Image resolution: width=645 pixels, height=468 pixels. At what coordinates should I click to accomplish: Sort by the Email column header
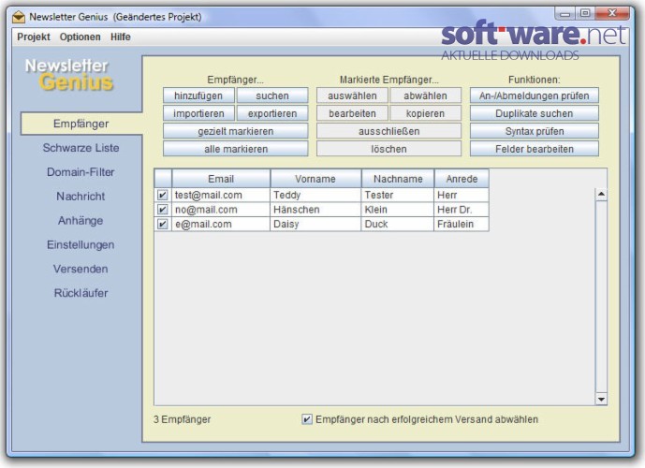[221, 179]
